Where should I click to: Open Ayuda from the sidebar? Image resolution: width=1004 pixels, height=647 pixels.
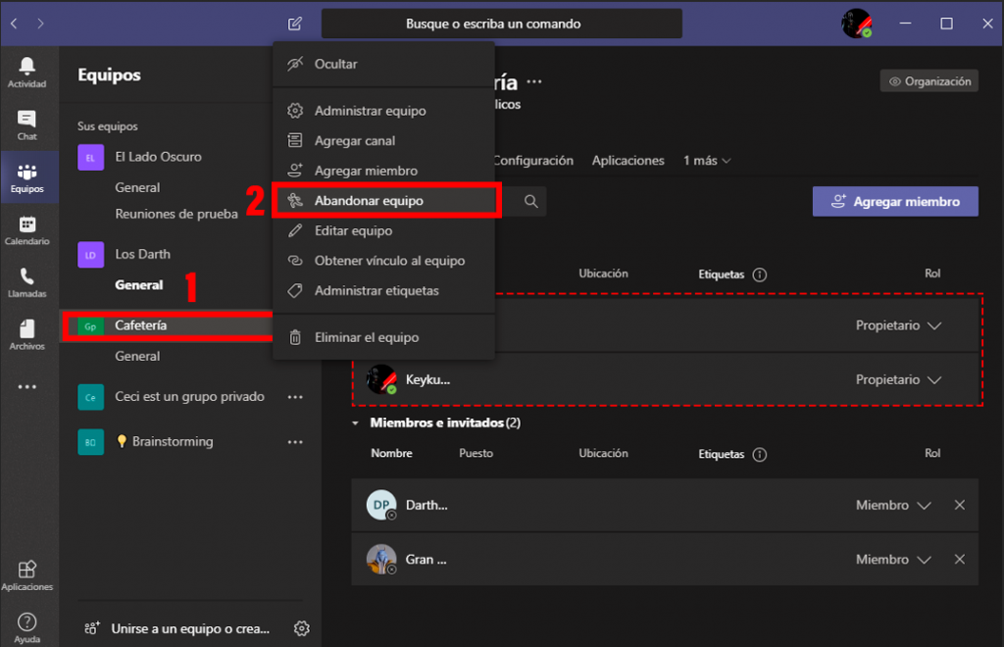click(x=26, y=624)
